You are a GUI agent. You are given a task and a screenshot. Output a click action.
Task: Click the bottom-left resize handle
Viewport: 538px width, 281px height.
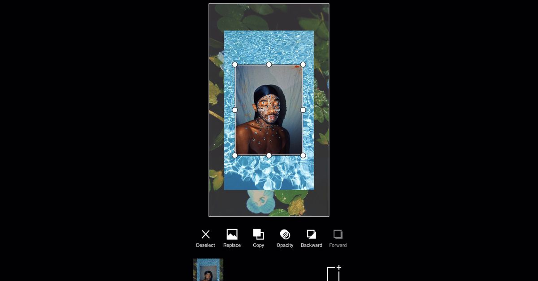point(234,155)
